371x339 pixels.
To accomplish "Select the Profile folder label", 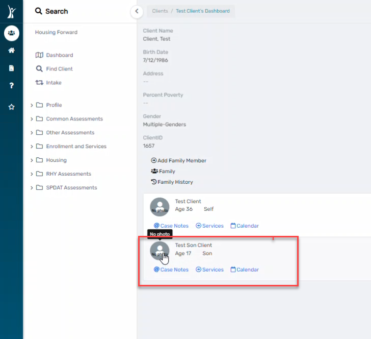I will coord(54,105).
